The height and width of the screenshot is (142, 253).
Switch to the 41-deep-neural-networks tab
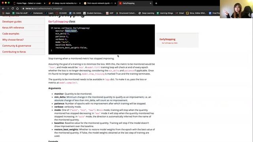(64, 3)
